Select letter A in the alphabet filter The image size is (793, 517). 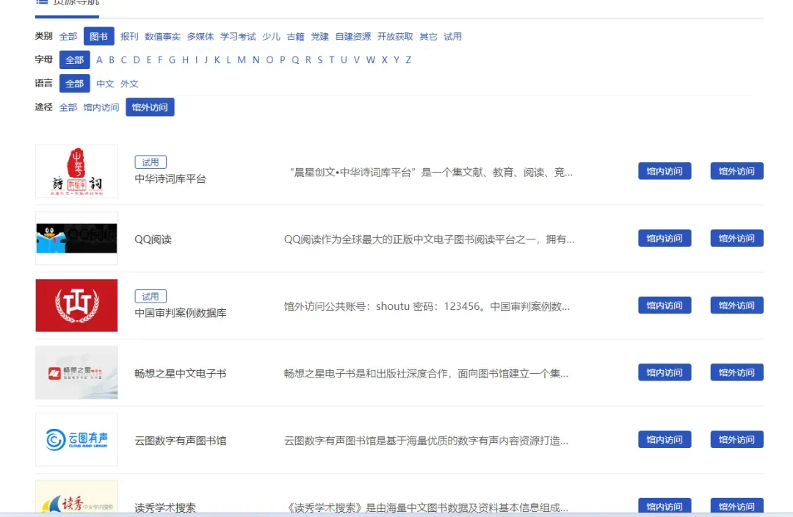pos(100,60)
